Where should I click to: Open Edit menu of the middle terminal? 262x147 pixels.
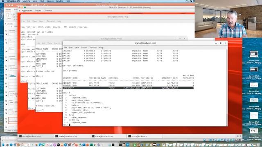coord(44,43)
